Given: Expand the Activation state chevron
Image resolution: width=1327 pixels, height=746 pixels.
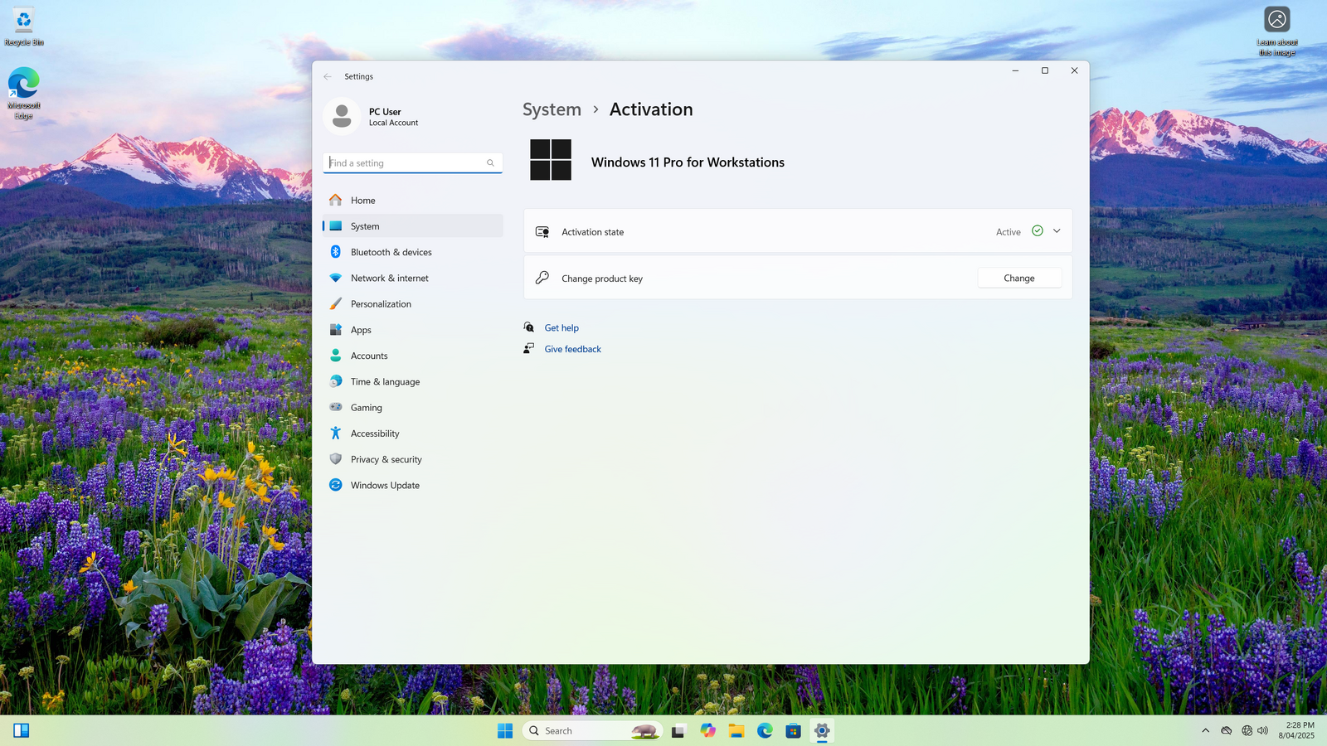Looking at the screenshot, I should click(1057, 231).
